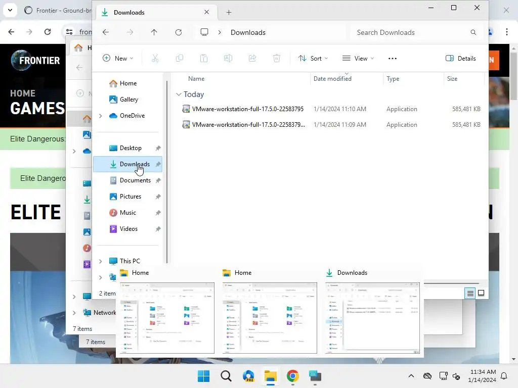Image resolution: width=518 pixels, height=388 pixels.
Task: Open Chrome three-dot menu
Action: pyautogui.click(x=507, y=32)
